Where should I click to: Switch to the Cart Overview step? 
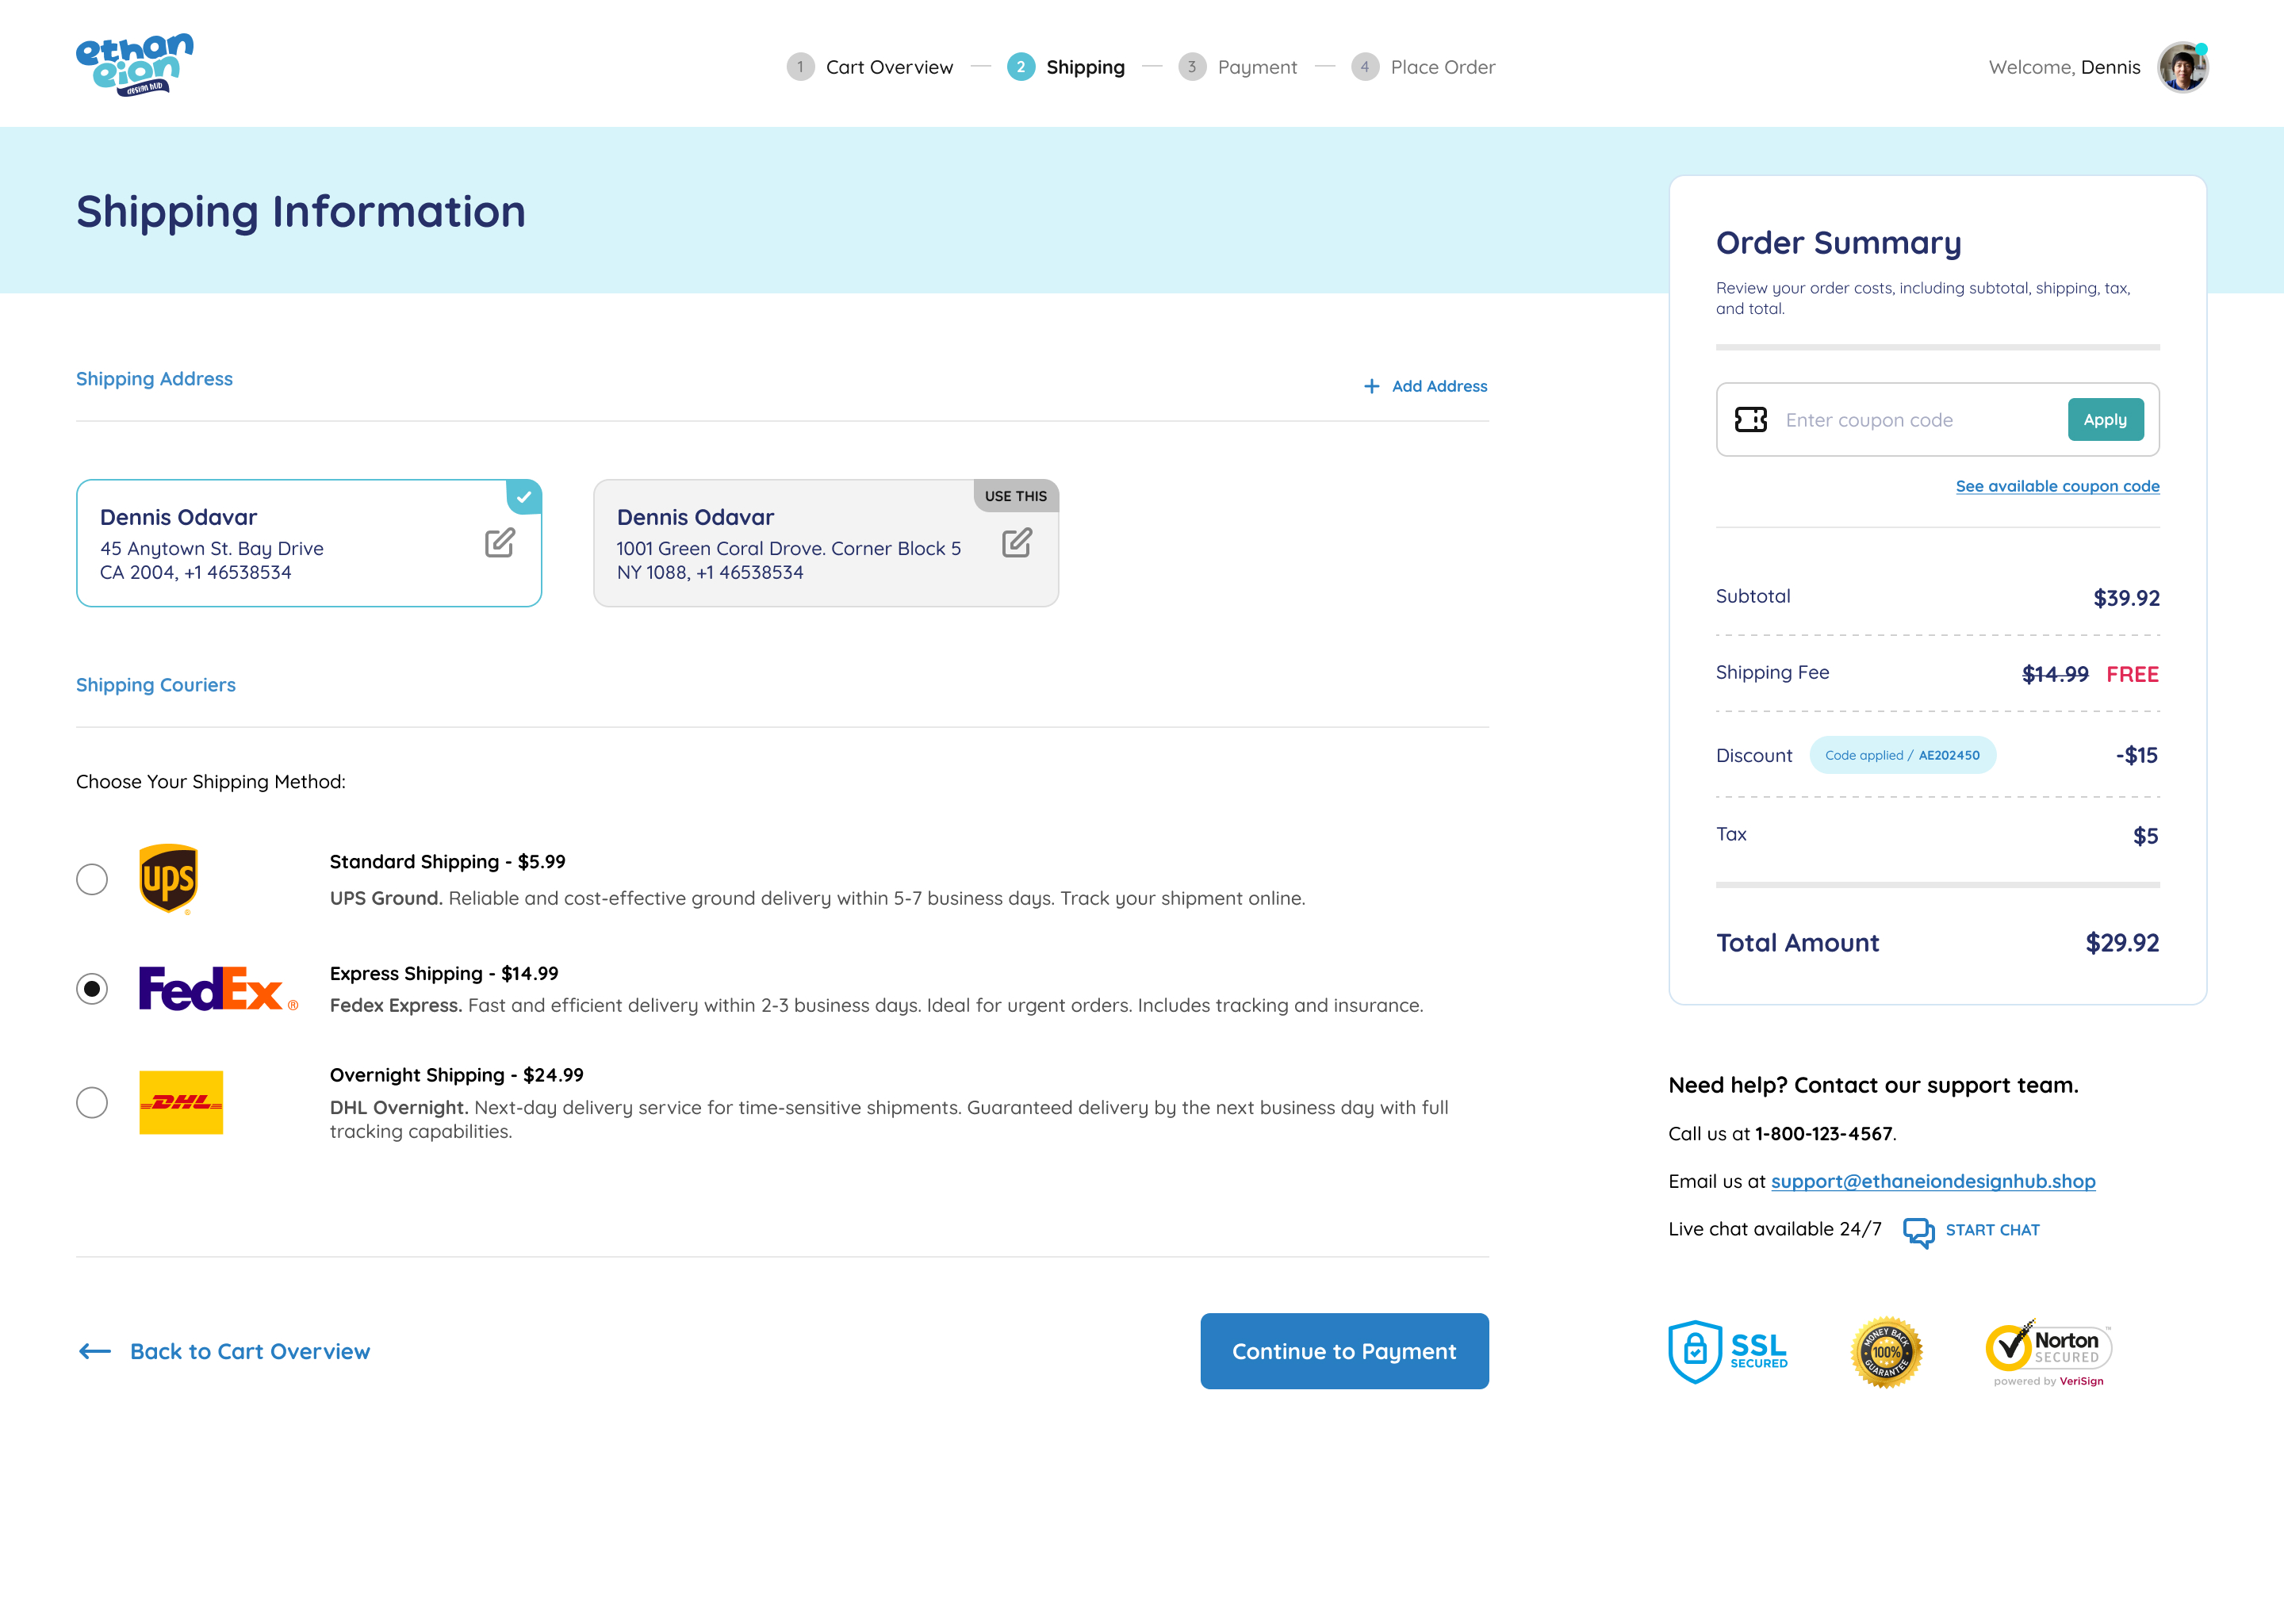tap(888, 66)
